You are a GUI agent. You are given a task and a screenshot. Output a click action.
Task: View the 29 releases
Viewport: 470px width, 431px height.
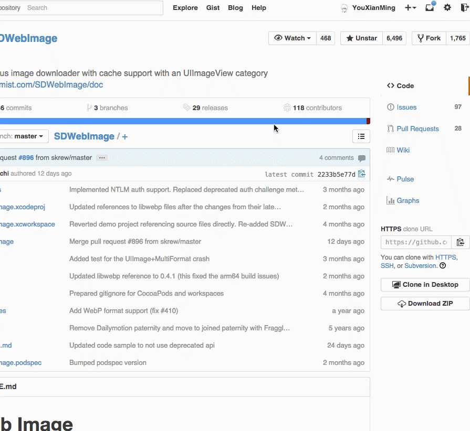[206, 108]
